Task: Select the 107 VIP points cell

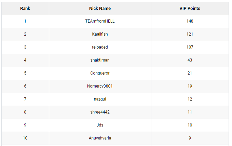Action: pyautogui.click(x=190, y=47)
